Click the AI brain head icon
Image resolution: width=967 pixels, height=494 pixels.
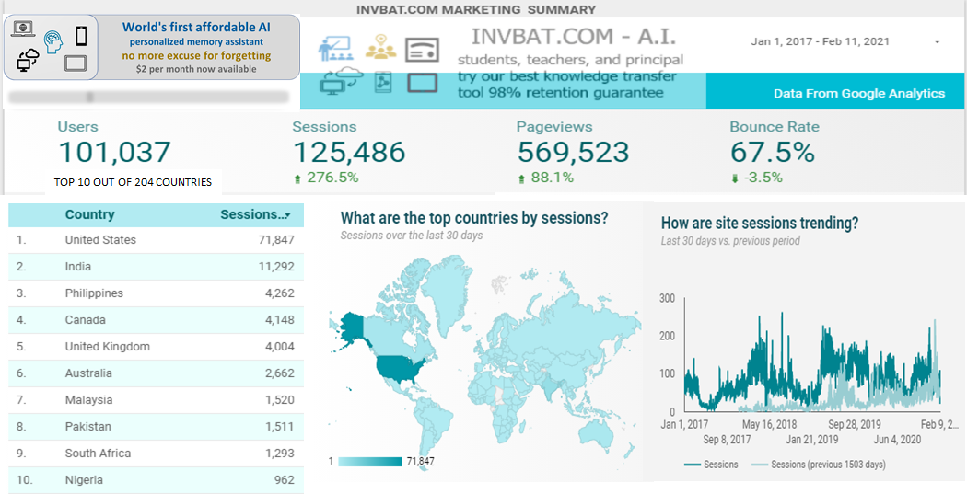(x=53, y=42)
